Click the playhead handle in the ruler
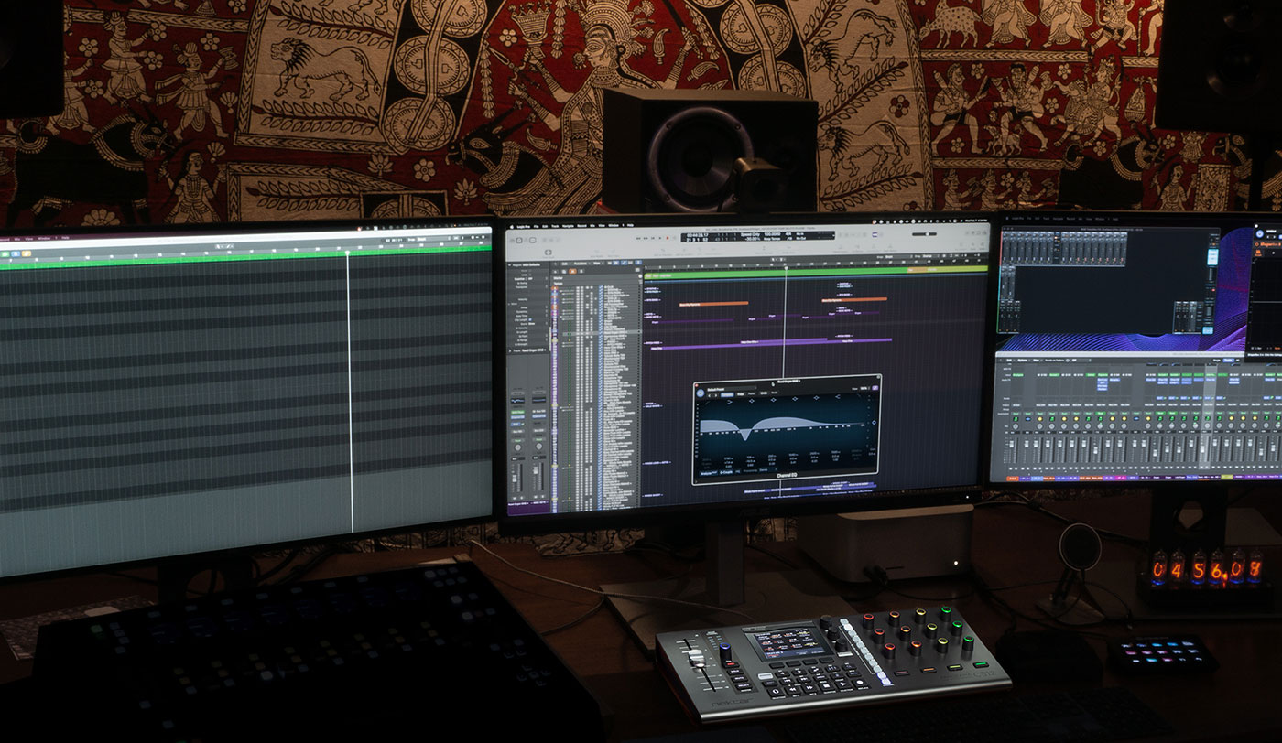 [x=787, y=268]
